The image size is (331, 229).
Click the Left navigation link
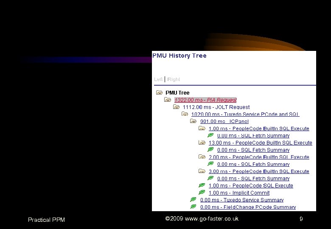coord(158,79)
